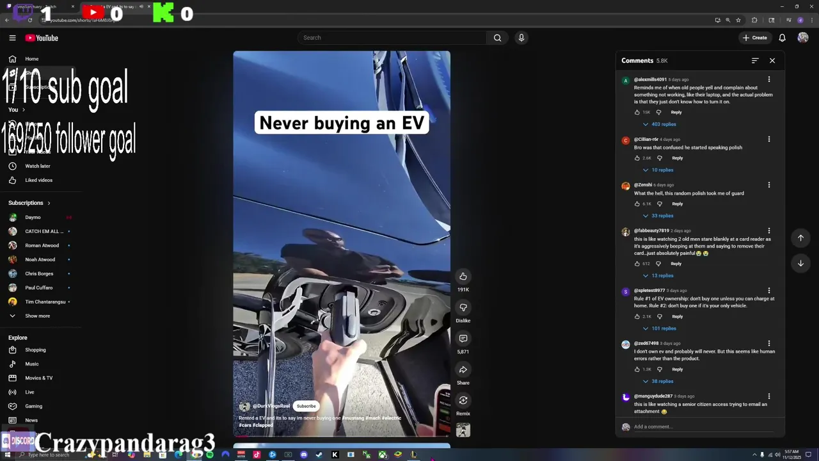Open News under Explore
This screenshot has width=819, height=461.
pos(31,420)
